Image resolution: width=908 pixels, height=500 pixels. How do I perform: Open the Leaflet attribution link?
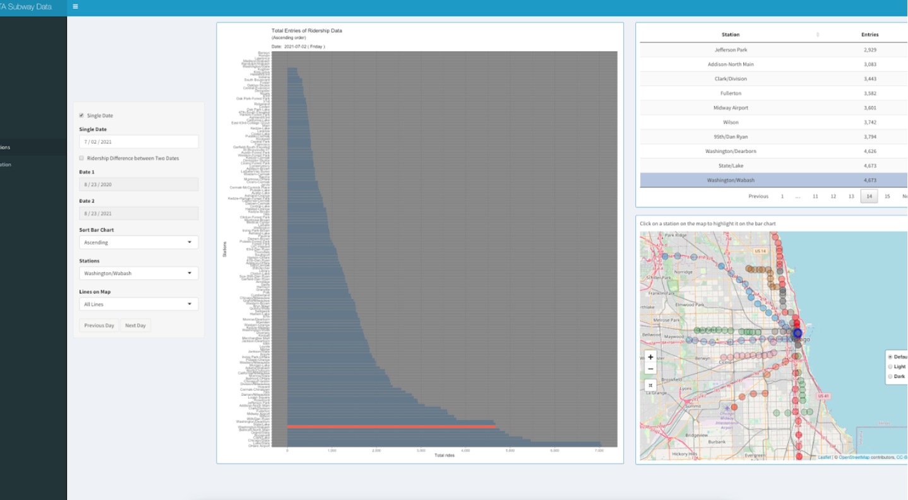[x=825, y=457]
